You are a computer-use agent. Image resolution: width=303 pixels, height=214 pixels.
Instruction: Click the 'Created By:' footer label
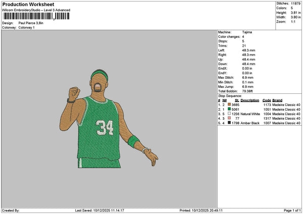11,210
